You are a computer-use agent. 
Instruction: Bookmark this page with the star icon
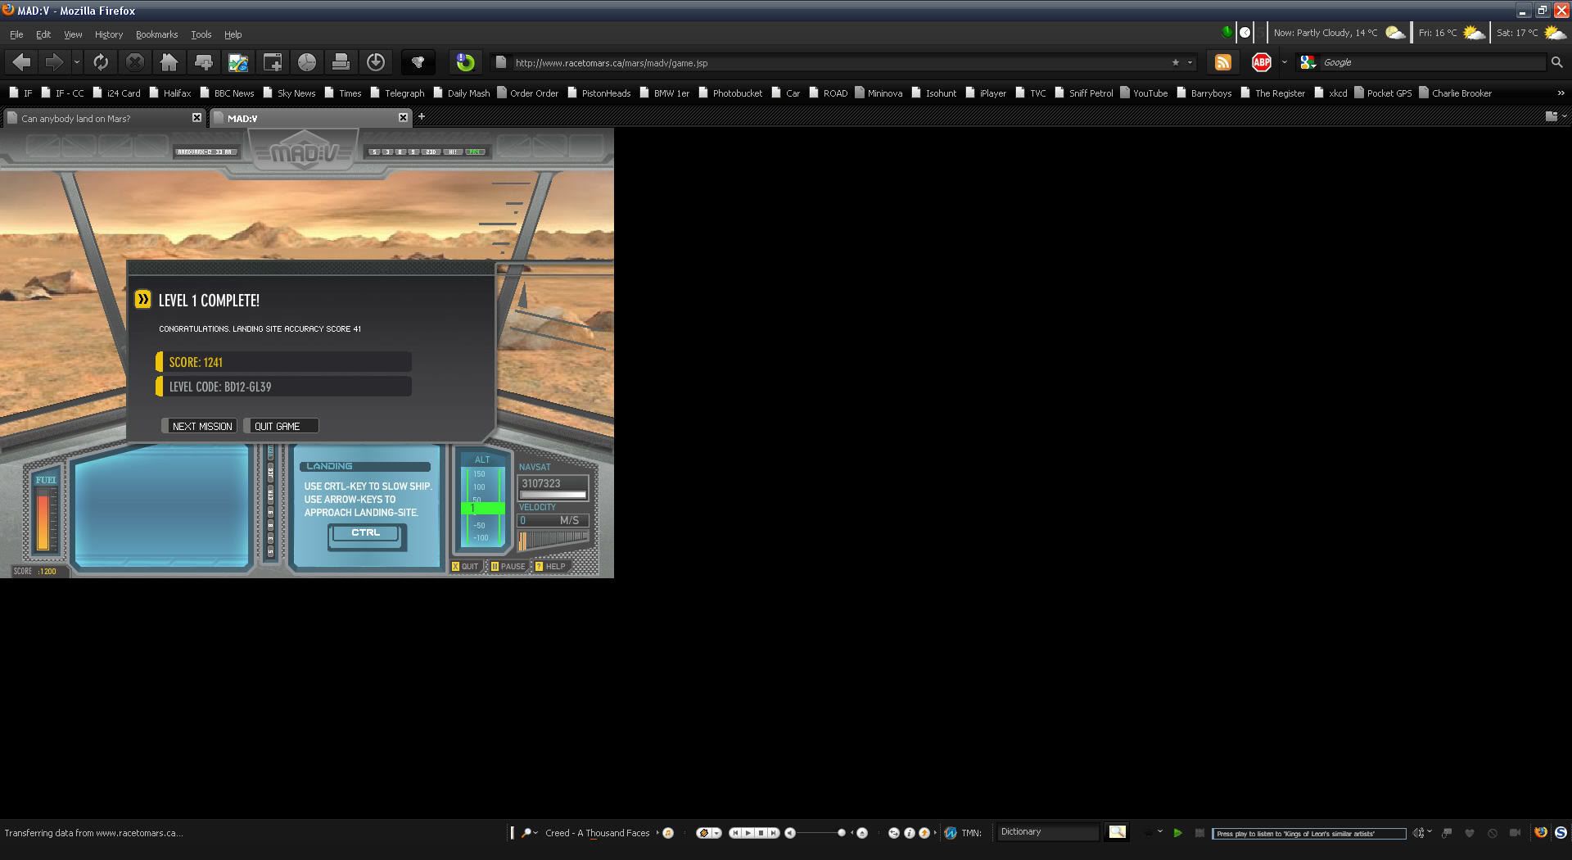pos(1176,62)
